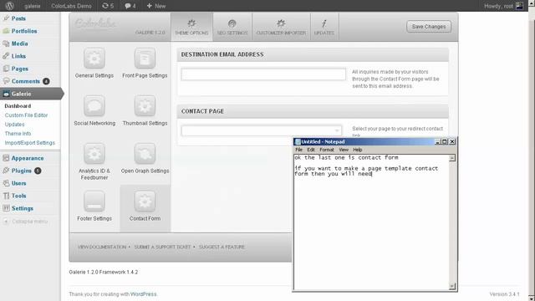Viewport: 535px width, 301px height.
Task: Click inside the Notepad text area
Action: 371,222
